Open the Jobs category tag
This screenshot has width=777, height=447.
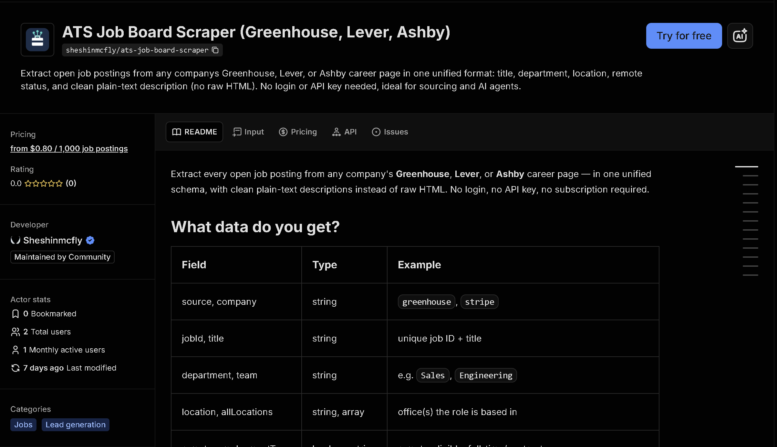23,425
